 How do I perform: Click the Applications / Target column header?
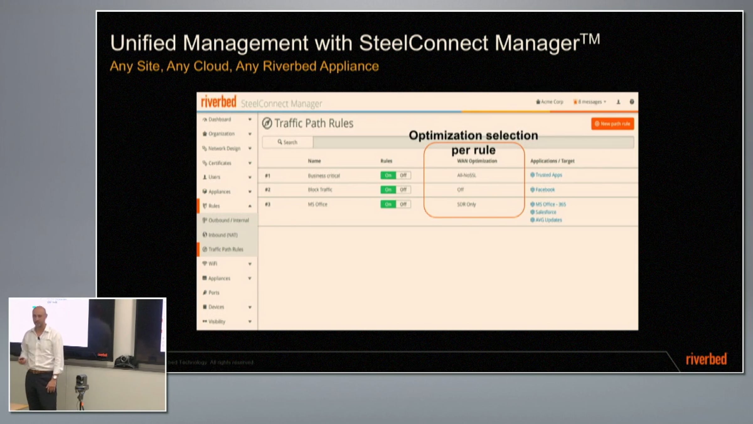tap(552, 161)
